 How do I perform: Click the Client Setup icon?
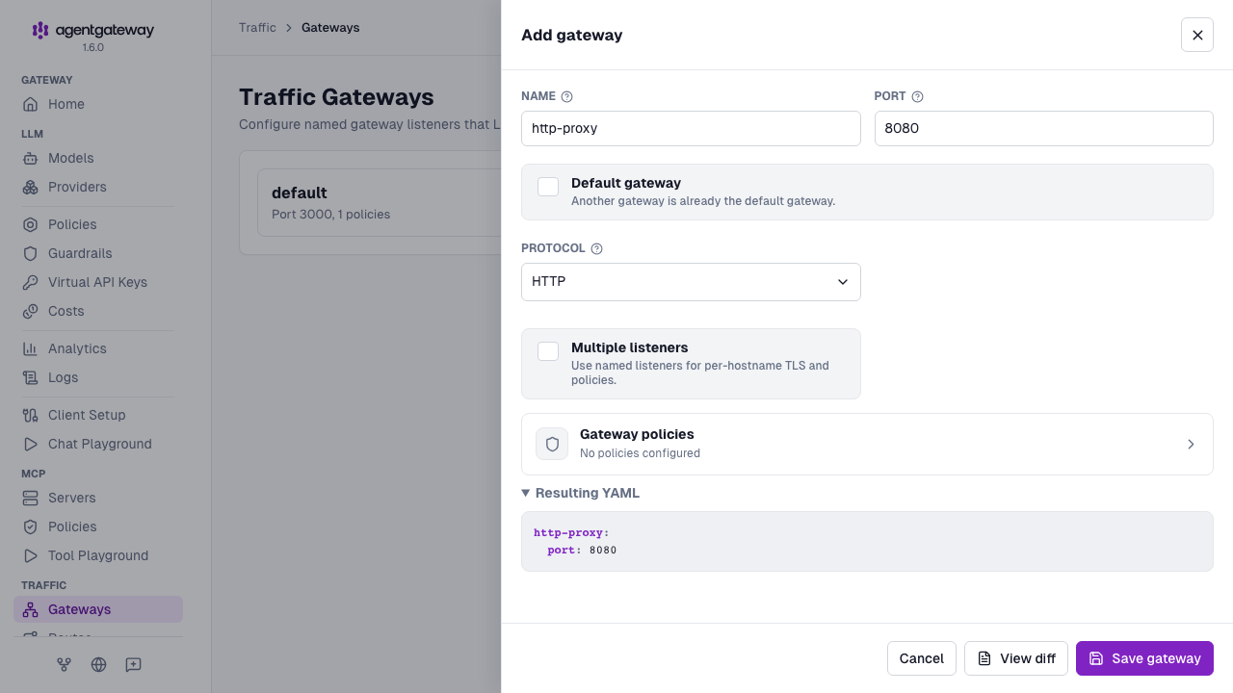(31, 415)
